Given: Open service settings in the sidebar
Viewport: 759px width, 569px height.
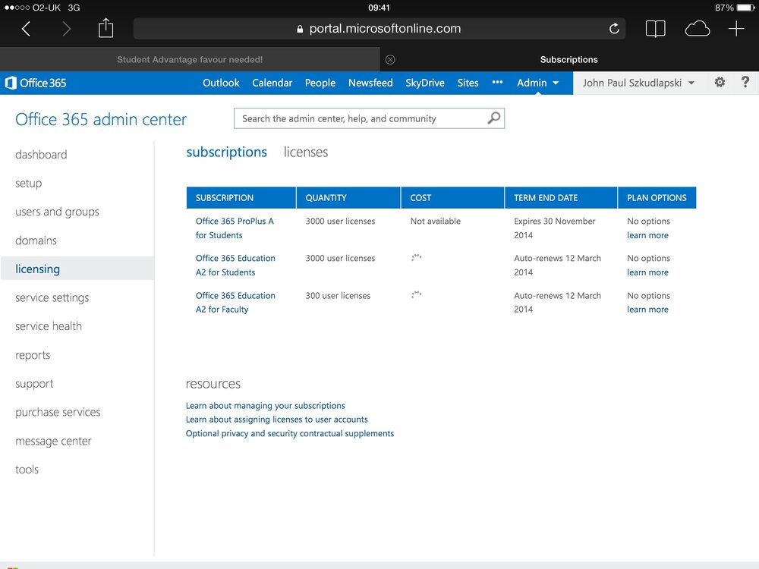Looking at the screenshot, I should [x=52, y=297].
